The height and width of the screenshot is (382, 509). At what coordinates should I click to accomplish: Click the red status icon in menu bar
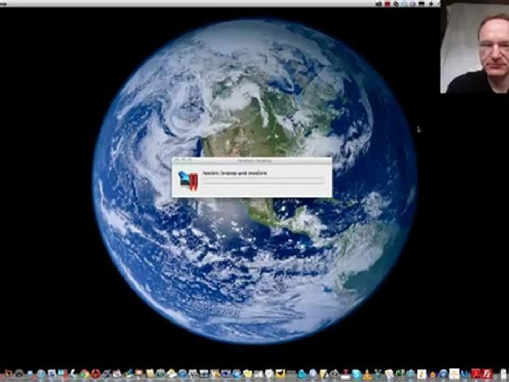click(x=387, y=4)
